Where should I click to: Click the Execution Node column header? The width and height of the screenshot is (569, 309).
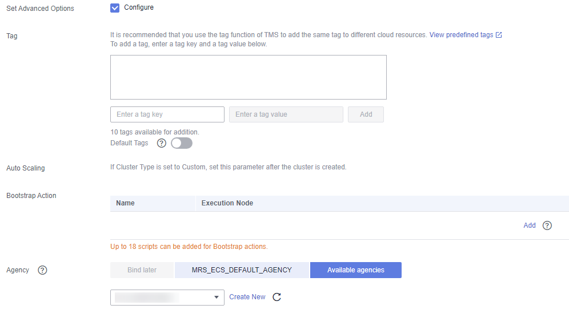pyautogui.click(x=227, y=203)
